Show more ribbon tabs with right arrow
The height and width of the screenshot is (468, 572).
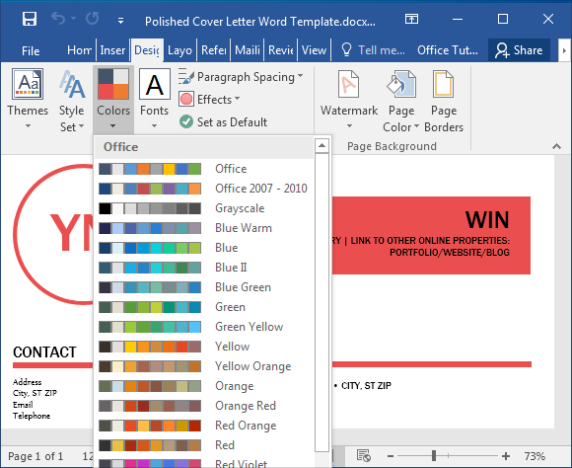[564, 50]
